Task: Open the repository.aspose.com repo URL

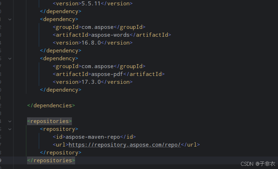Action: point(125,145)
